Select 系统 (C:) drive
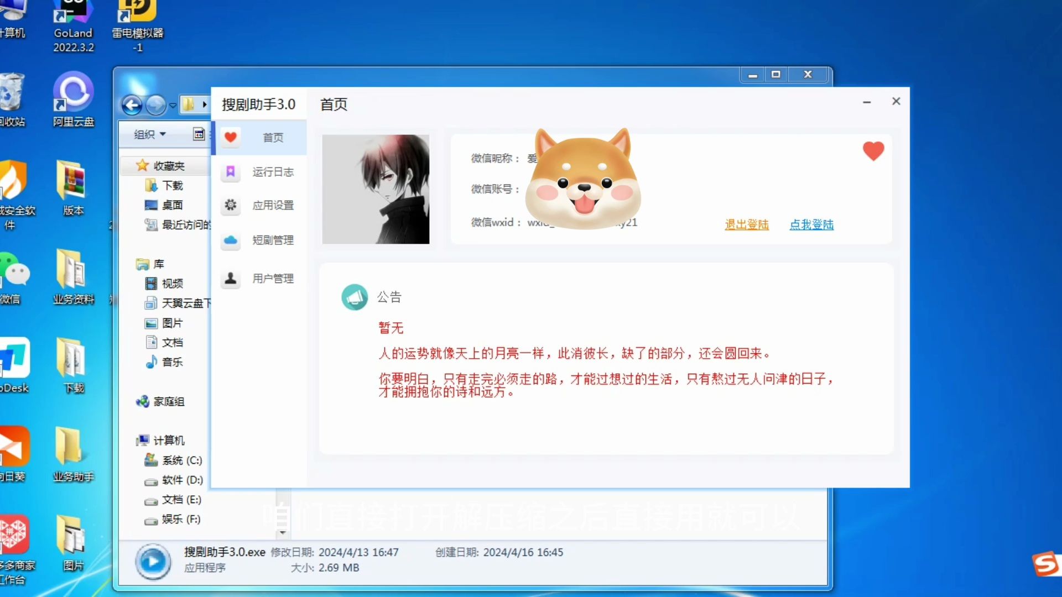This screenshot has width=1062, height=597. tap(173, 460)
